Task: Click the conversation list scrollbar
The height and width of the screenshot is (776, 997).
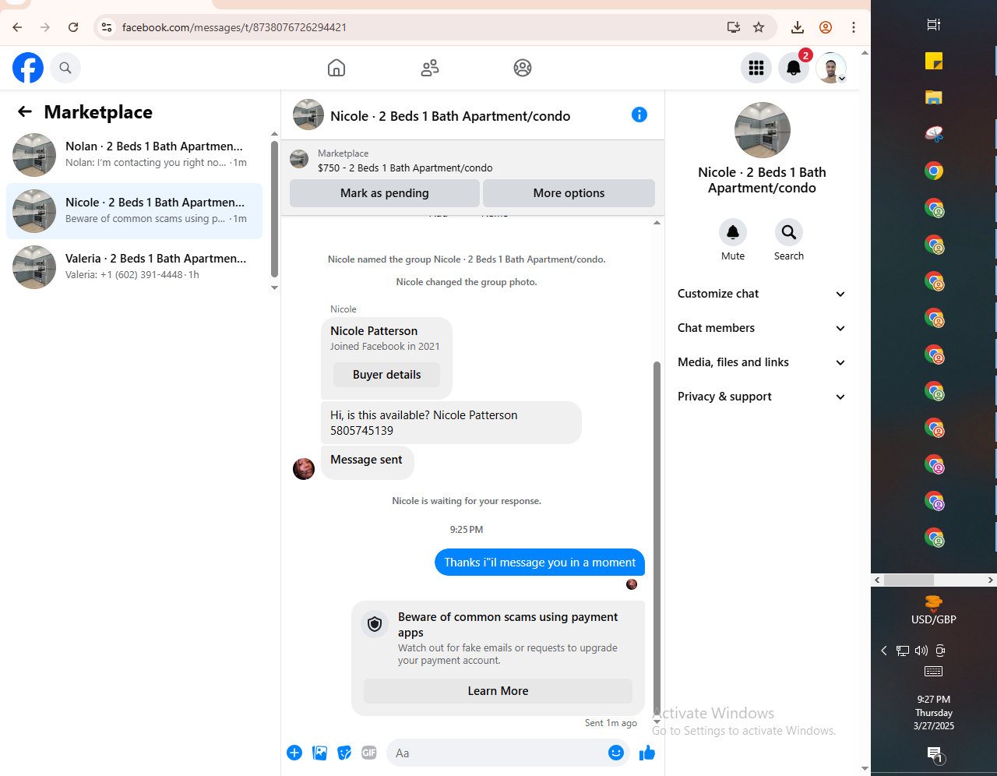Action: pyautogui.click(x=274, y=209)
